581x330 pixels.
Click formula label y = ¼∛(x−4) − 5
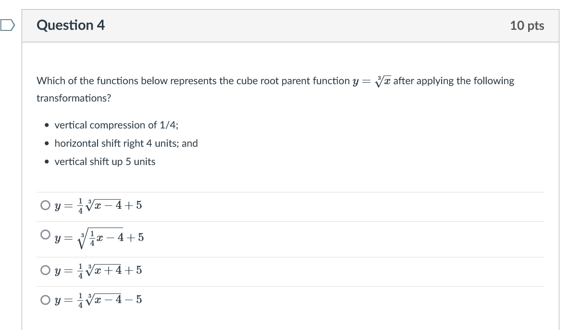(98, 300)
